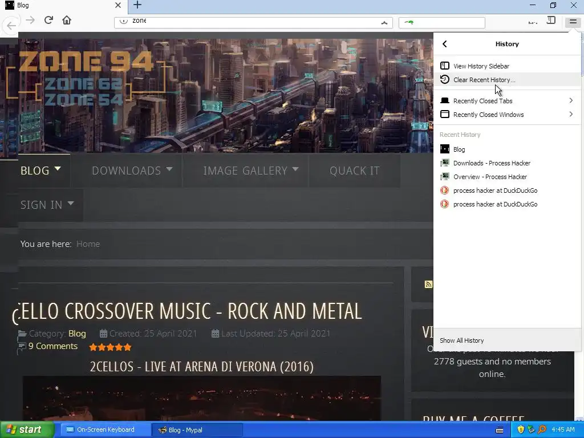Image resolution: width=584 pixels, height=438 pixels.
Task: Open first process hacker at DuckDuckGo entry
Action: 506,190
